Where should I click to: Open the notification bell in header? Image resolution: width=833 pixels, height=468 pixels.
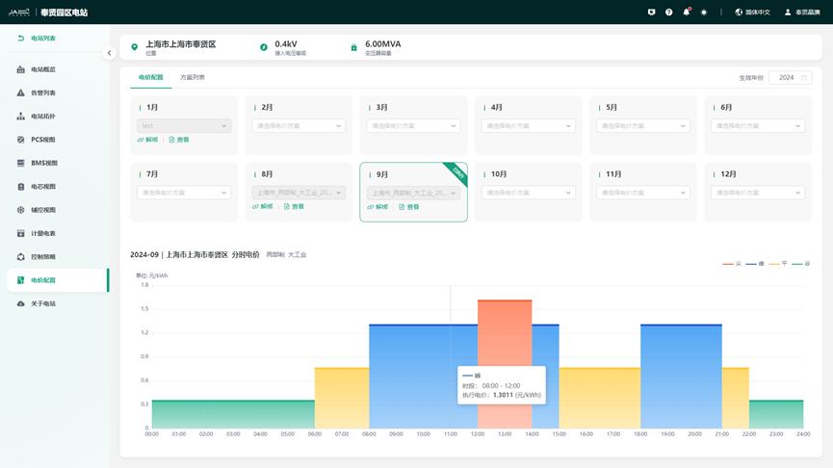pyautogui.click(x=687, y=13)
